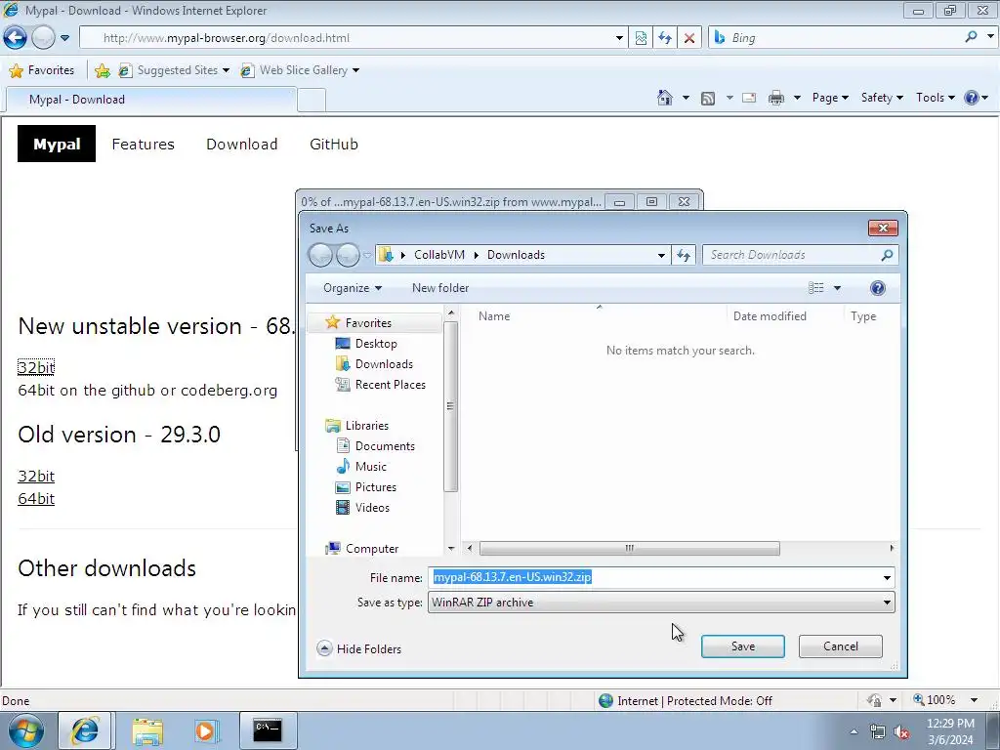1000x750 pixels.
Task: Click the IE Back navigation button
Action: point(15,38)
